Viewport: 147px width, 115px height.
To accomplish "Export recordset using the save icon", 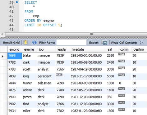I will (104, 42).
